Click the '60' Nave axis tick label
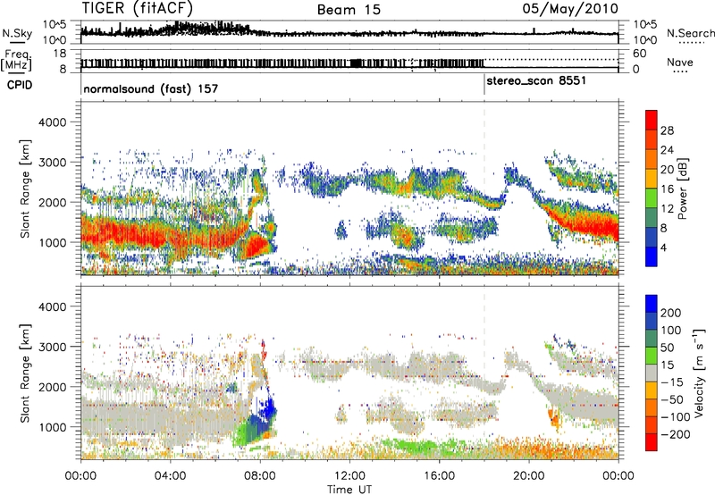This screenshot has height=495, width=715. tap(640, 54)
